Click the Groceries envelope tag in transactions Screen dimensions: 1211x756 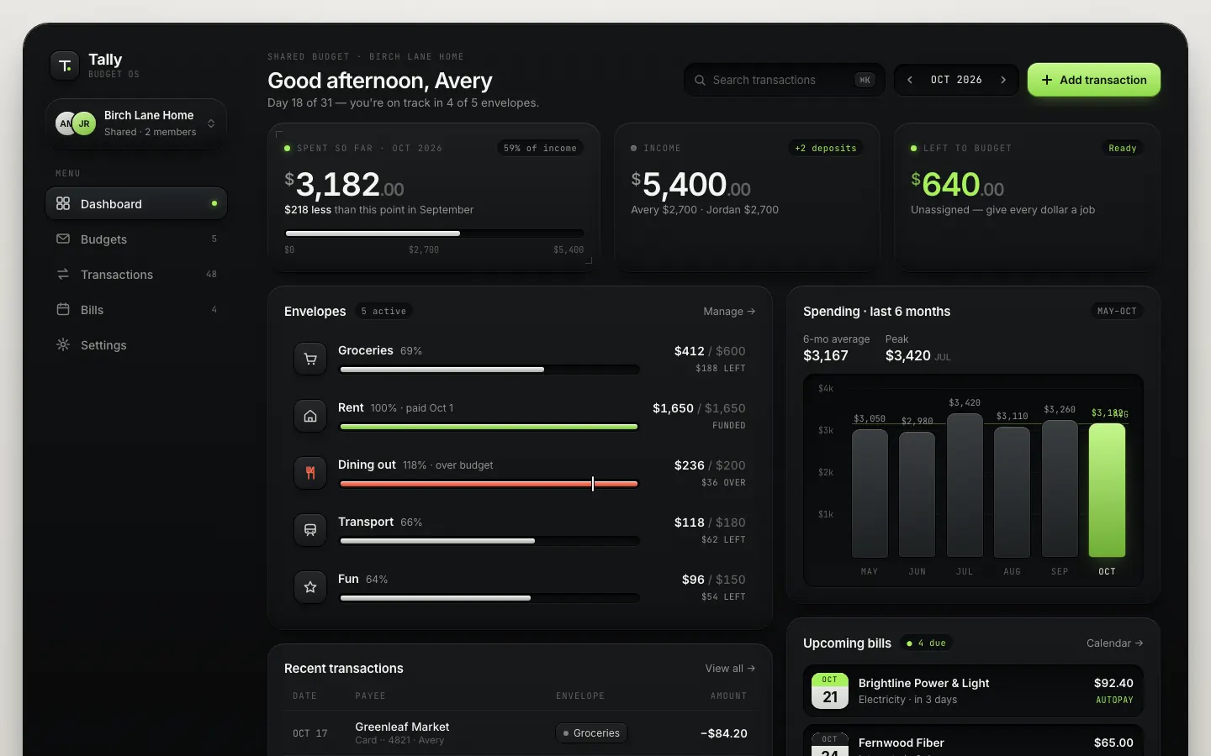pos(592,732)
